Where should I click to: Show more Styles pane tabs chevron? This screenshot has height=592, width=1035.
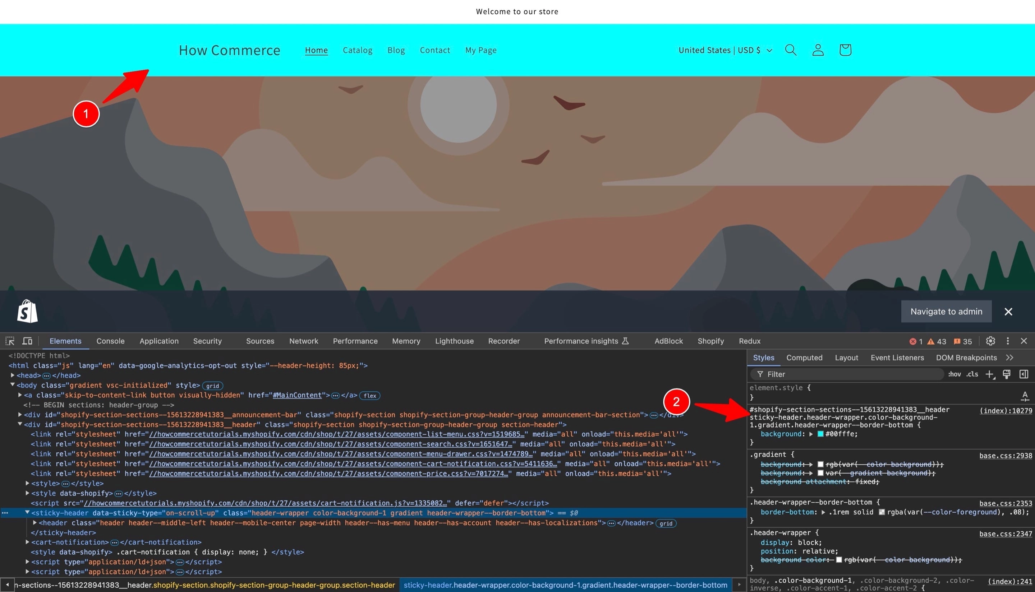click(x=1009, y=358)
